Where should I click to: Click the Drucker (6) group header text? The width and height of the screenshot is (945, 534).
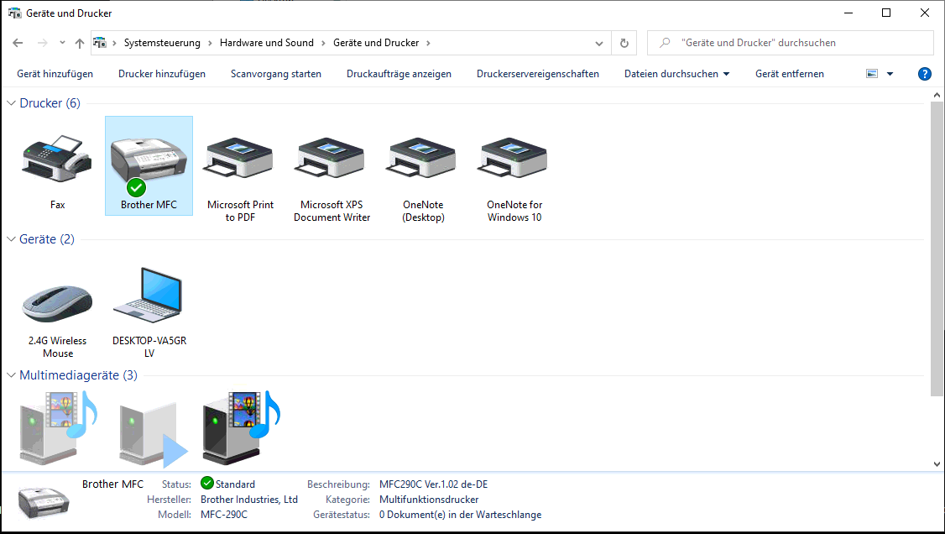(x=50, y=103)
